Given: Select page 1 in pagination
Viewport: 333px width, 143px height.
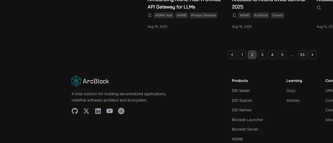Looking at the screenshot, I should tap(242, 55).
